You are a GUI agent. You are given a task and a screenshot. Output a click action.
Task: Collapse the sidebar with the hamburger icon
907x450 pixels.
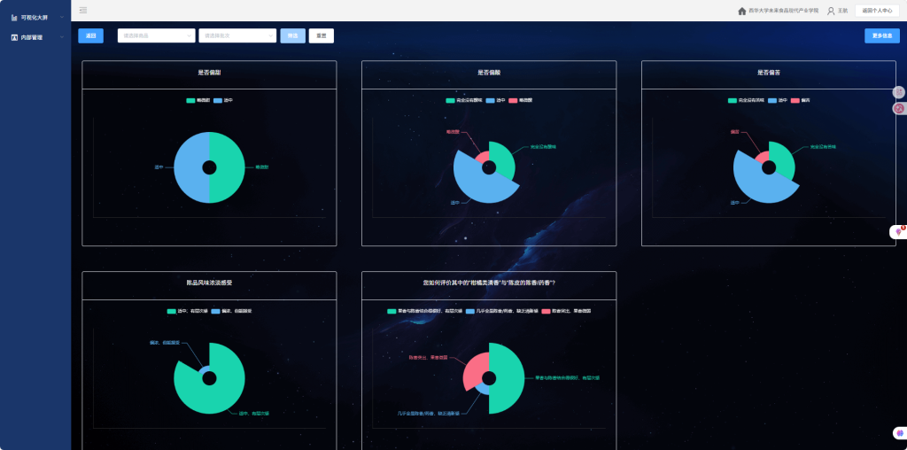[82, 11]
